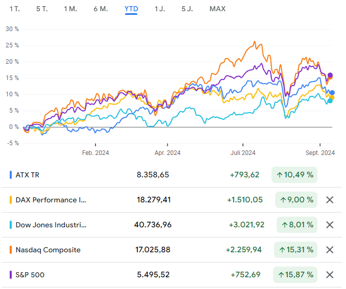Click the Dow Jones value 40.736,96
346x289 pixels.
tap(153, 225)
